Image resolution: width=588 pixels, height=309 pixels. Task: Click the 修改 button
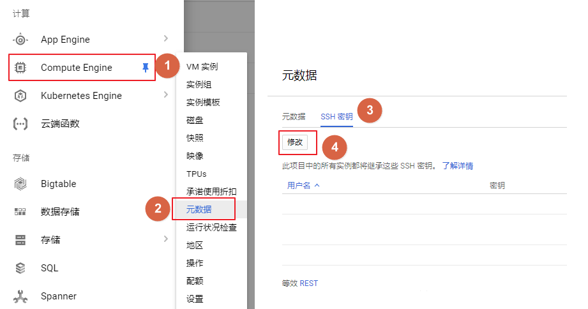[295, 142]
